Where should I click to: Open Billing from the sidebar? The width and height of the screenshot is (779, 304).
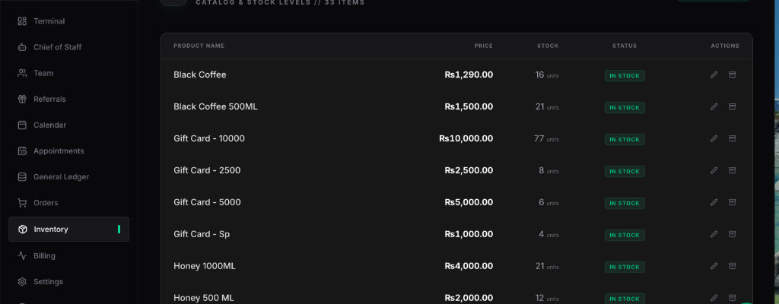[44, 255]
